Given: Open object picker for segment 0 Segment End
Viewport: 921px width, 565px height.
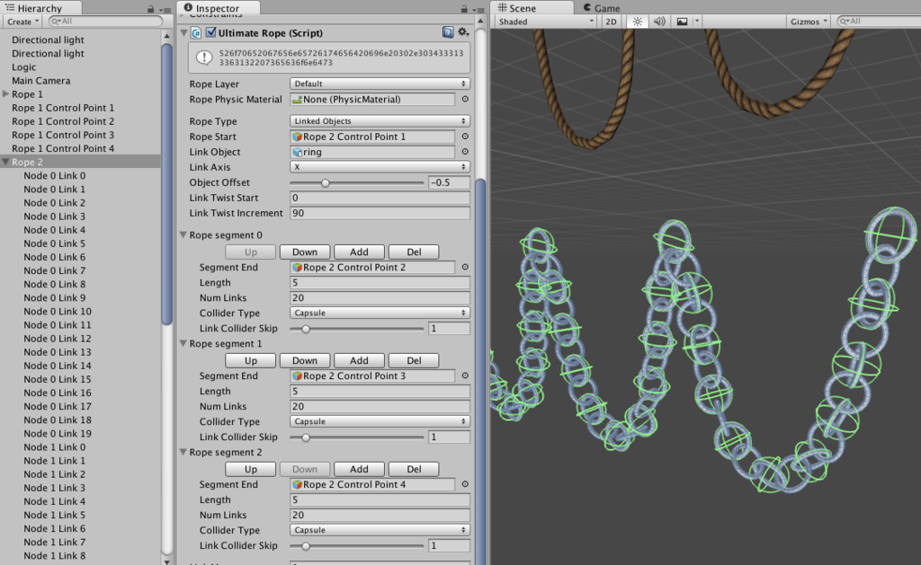Looking at the screenshot, I should (x=465, y=267).
